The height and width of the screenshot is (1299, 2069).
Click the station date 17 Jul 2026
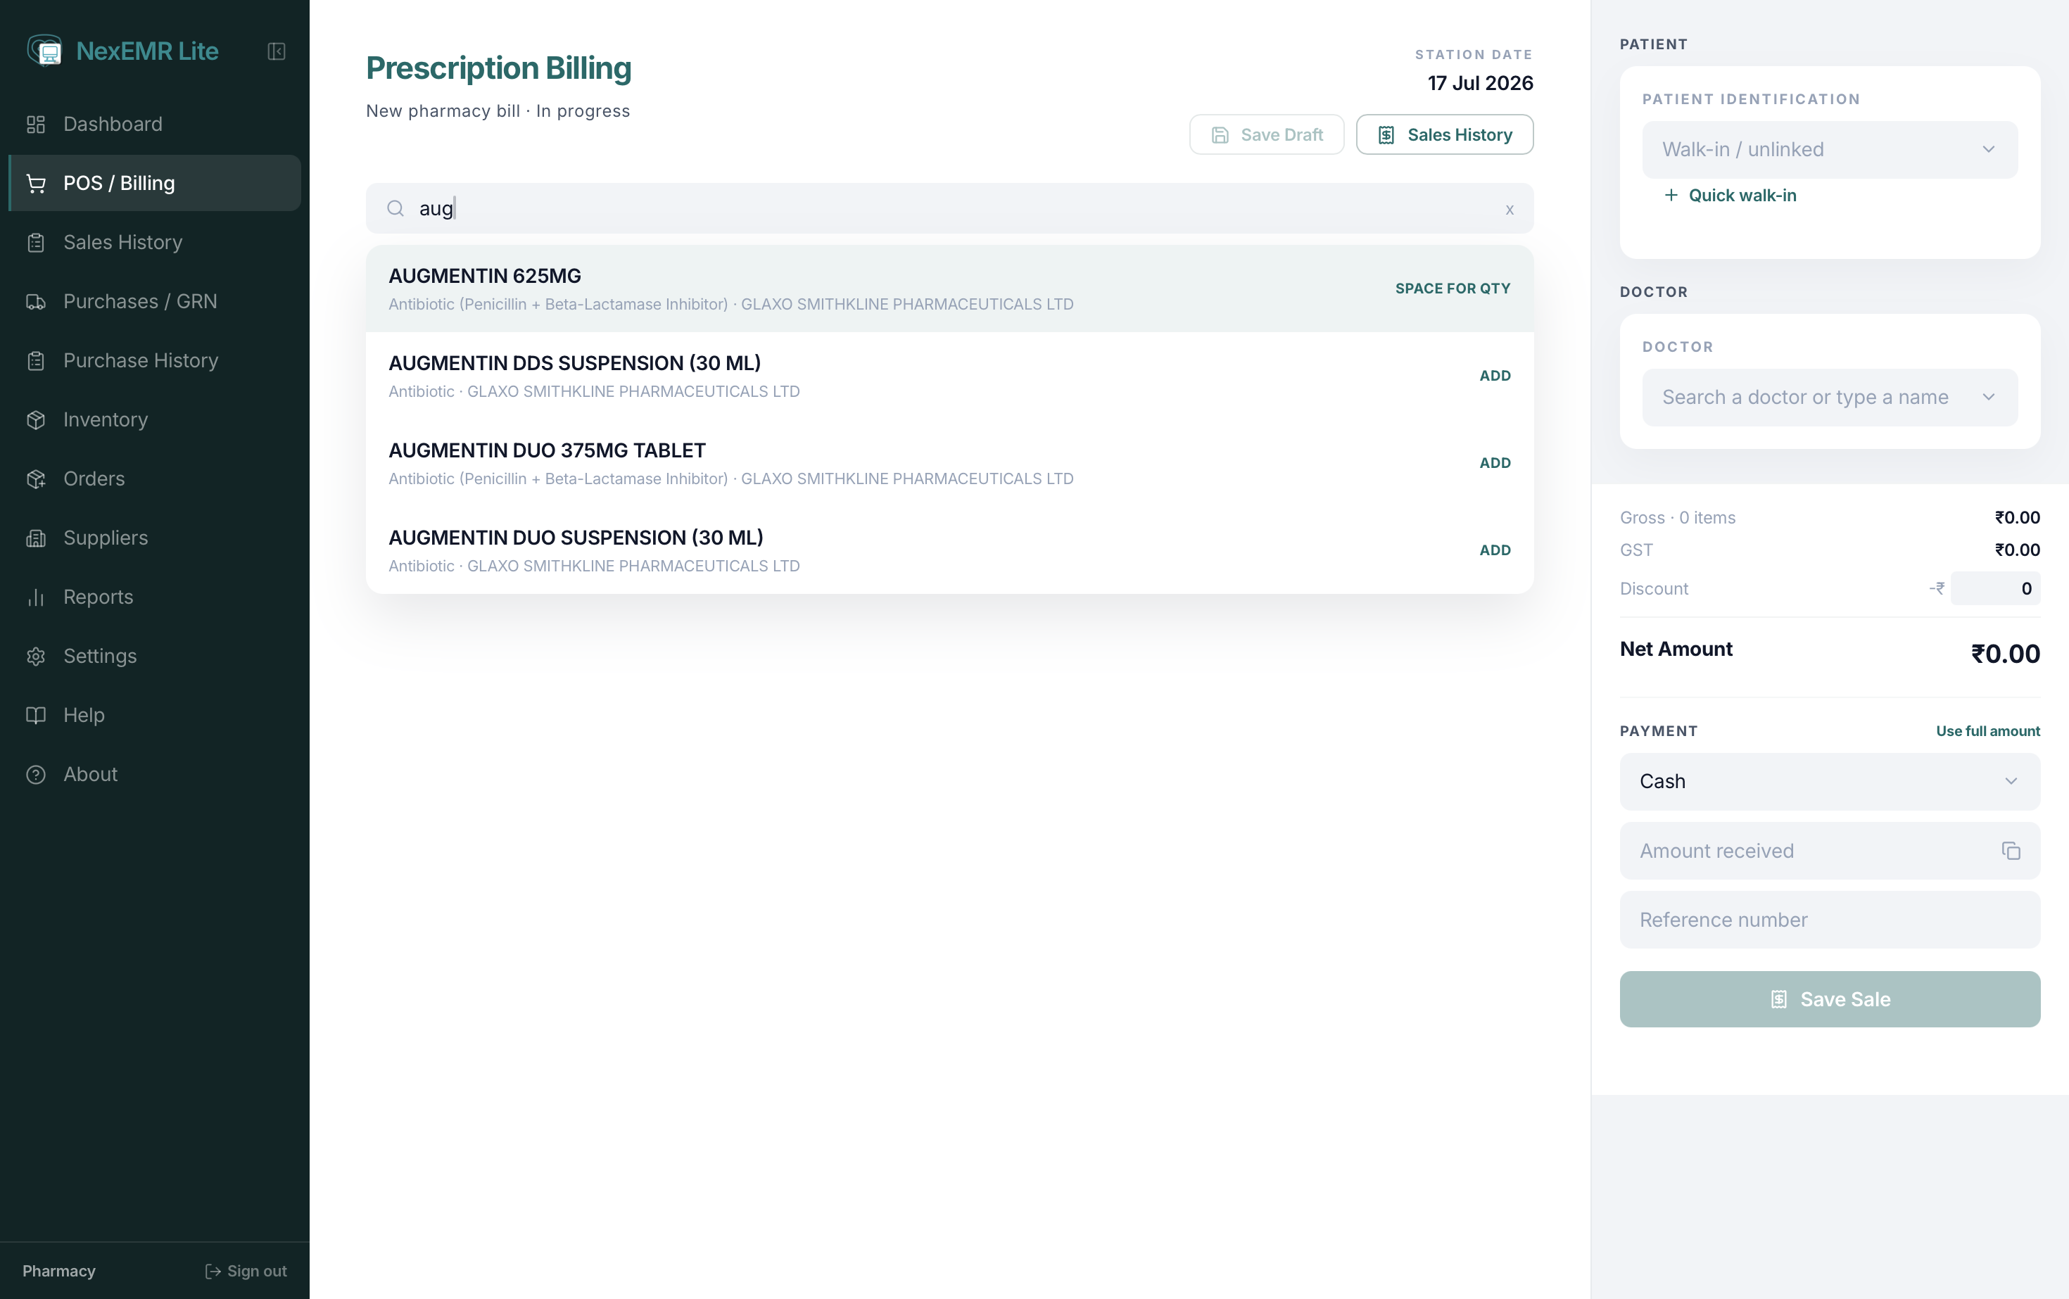pyautogui.click(x=1479, y=83)
